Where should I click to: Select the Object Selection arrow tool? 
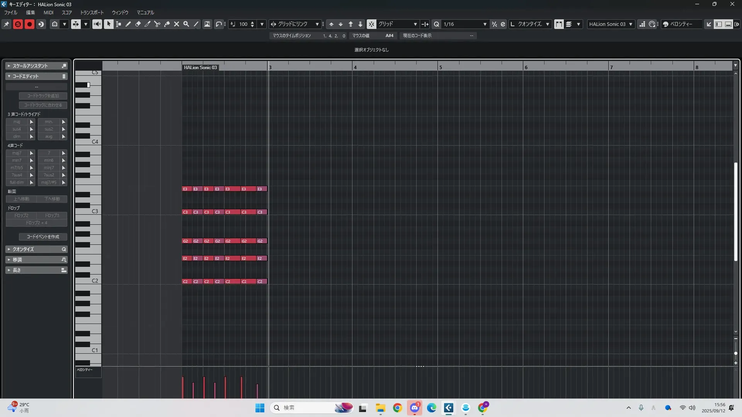pyautogui.click(x=109, y=24)
